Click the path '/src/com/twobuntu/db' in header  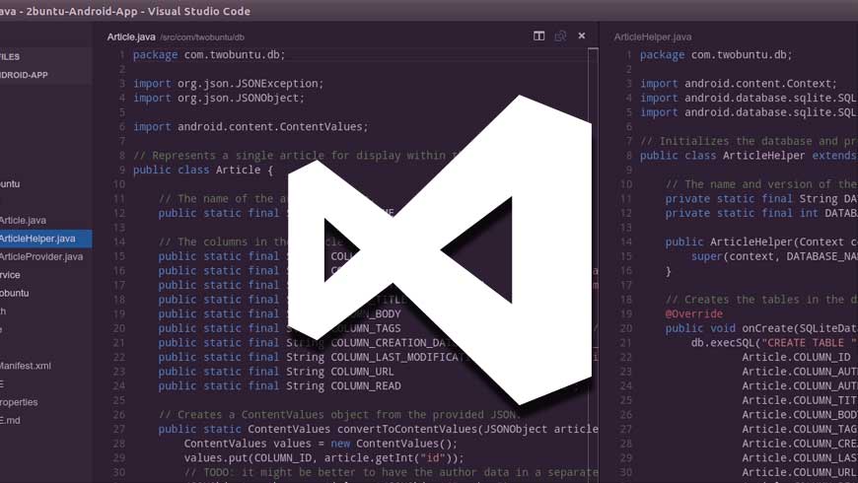tap(202, 37)
